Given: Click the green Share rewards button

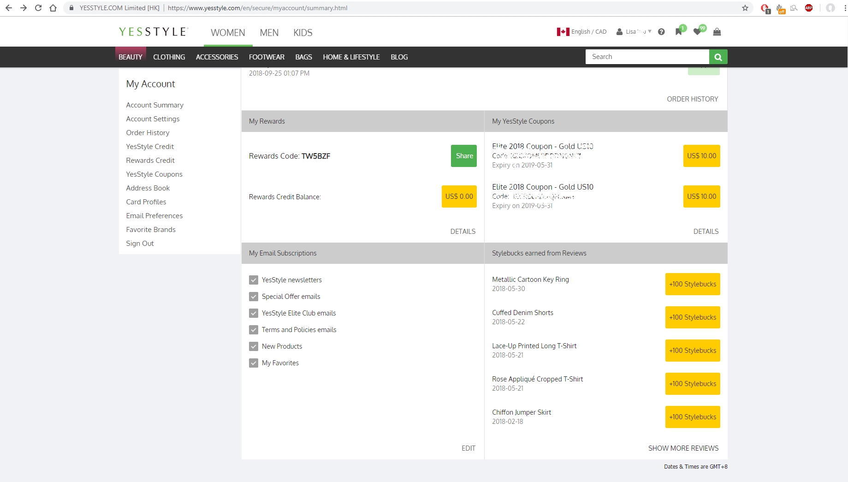Looking at the screenshot, I should click(464, 156).
